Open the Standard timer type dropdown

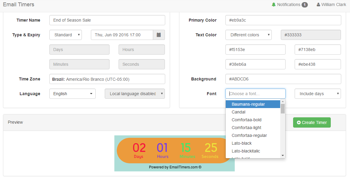pyautogui.click(x=66, y=35)
